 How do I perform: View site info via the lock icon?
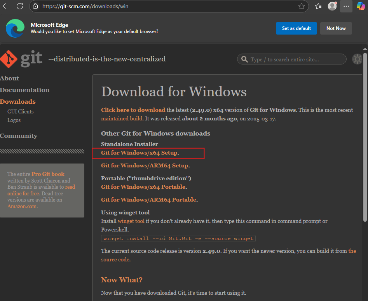(x=35, y=6)
